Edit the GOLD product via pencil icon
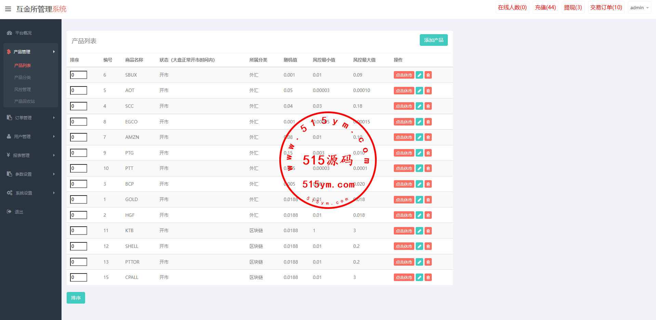Viewport: 656px width, 320px height. coord(419,200)
